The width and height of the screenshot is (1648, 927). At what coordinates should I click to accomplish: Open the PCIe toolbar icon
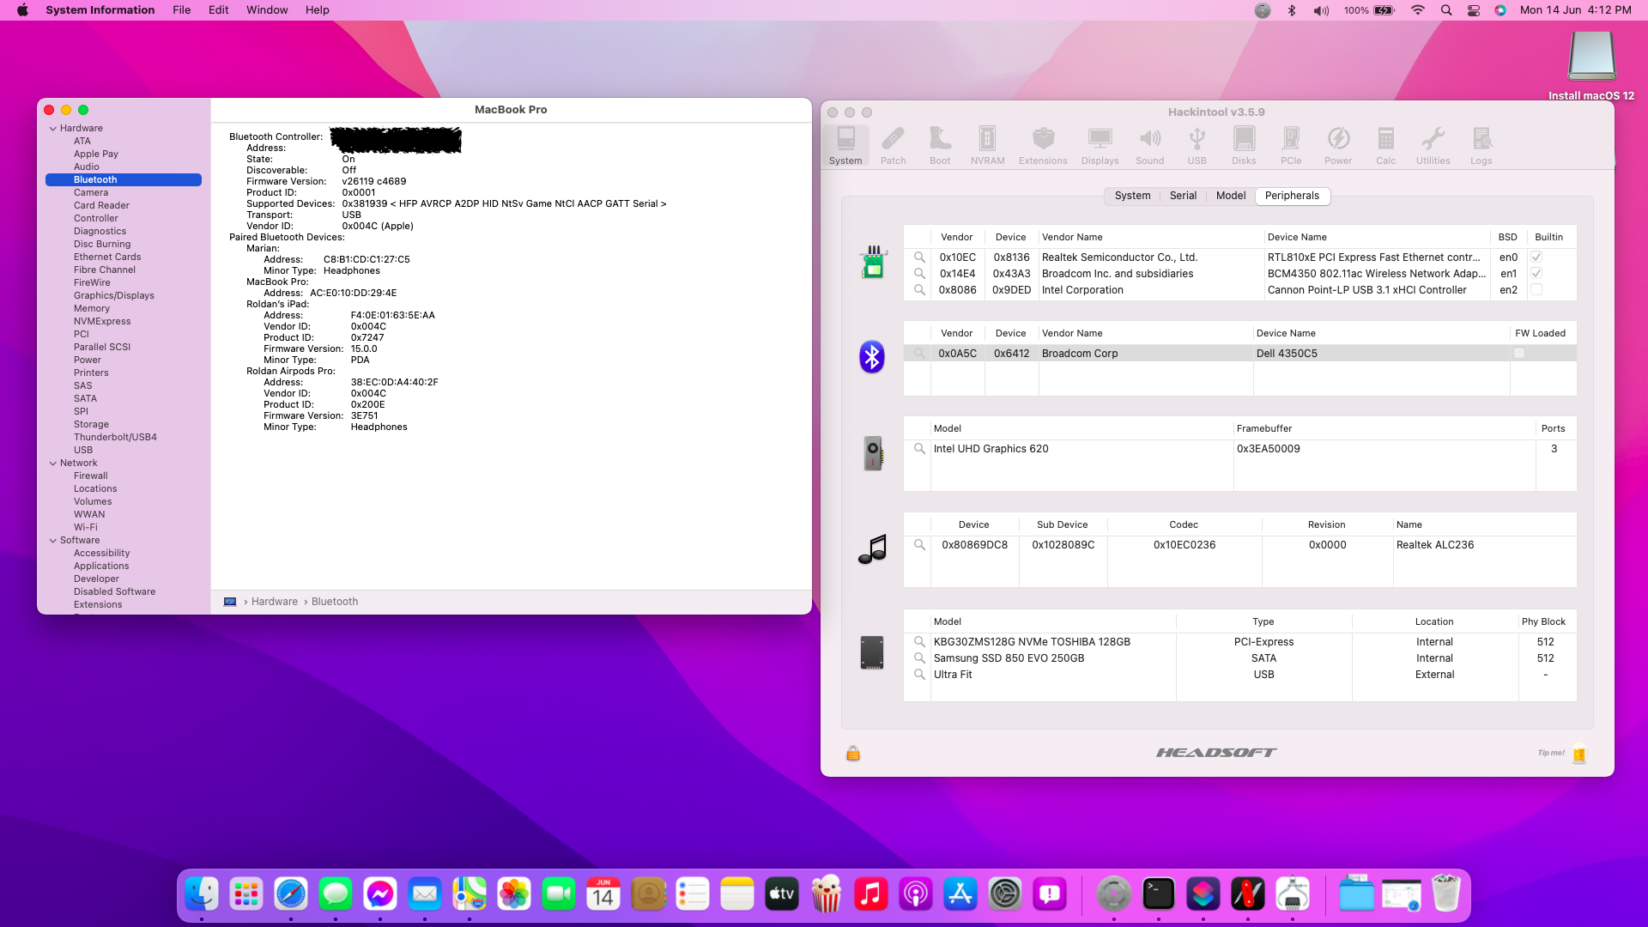click(1291, 145)
